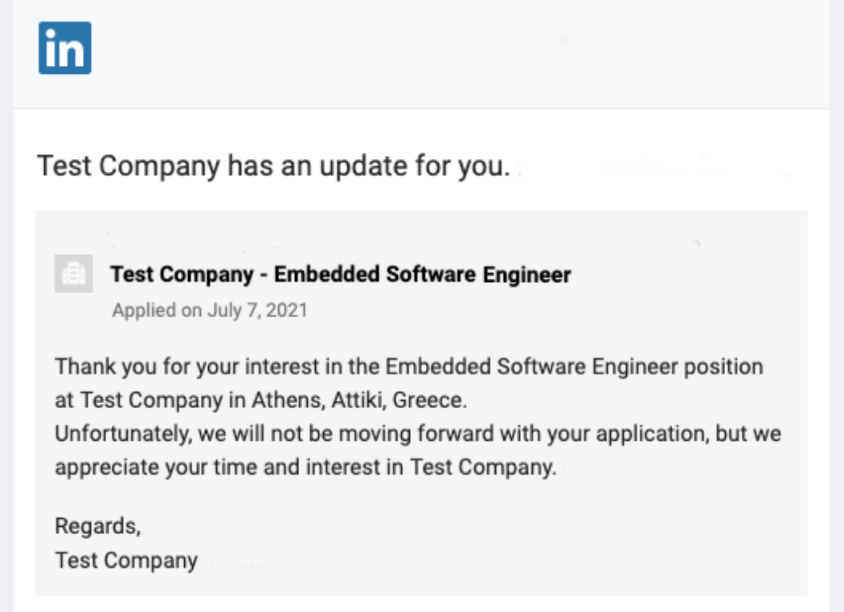Image resolution: width=844 pixels, height=612 pixels.
Task: Click the LinkedIn logo icon
Action: coord(65,48)
